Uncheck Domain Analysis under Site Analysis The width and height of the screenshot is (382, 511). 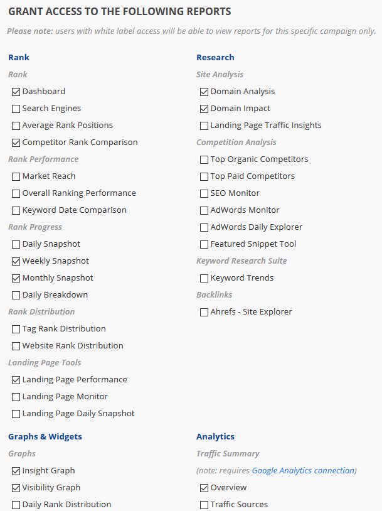point(204,92)
